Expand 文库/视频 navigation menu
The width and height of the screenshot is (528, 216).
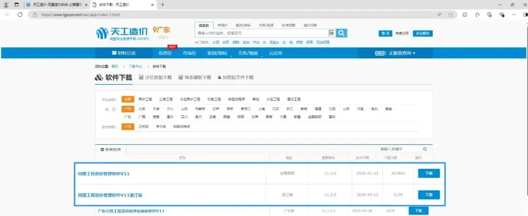pyautogui.click(x=248, y=53)
